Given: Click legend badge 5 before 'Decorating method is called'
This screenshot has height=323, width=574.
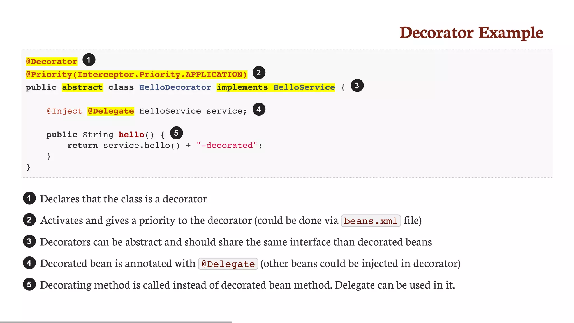Looking at the screenshot, I should click(x=29, y=285).
